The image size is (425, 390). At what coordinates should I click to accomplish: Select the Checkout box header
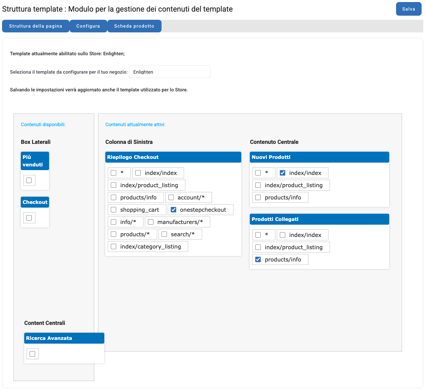pyautogui.click(x=35, y=202)
